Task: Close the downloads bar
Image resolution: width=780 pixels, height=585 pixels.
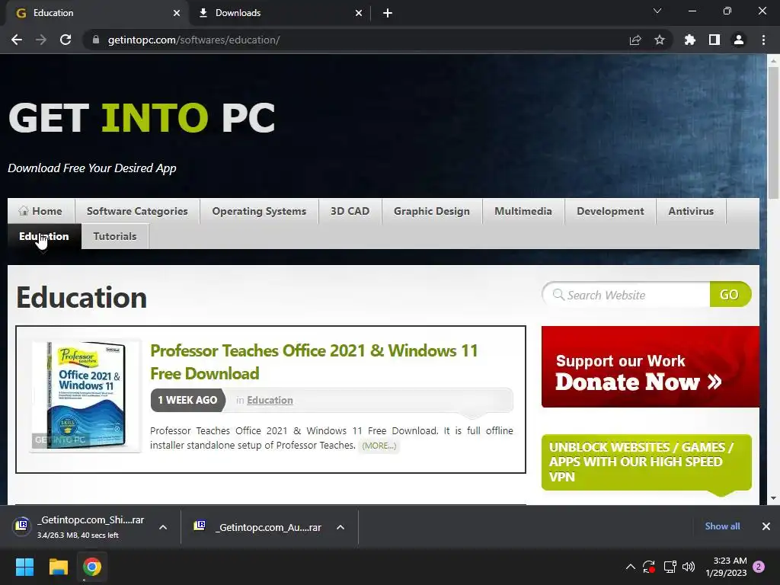Action: click(x=766, y=526)
